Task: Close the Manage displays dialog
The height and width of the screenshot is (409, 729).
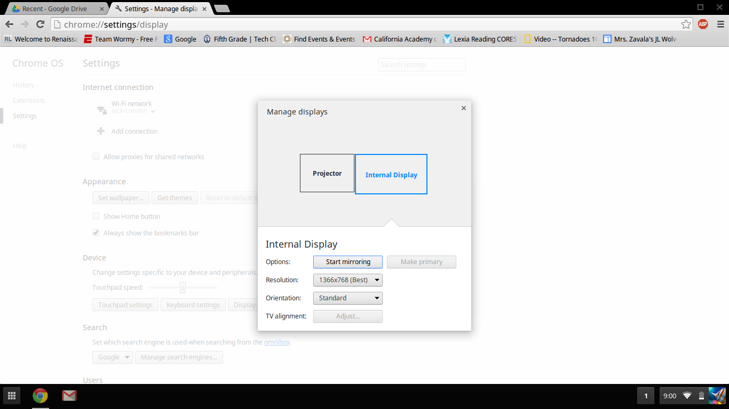Action: pos(464,108)
